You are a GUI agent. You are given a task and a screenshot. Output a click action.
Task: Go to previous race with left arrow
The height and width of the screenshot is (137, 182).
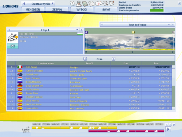click(x=102, y=24)
